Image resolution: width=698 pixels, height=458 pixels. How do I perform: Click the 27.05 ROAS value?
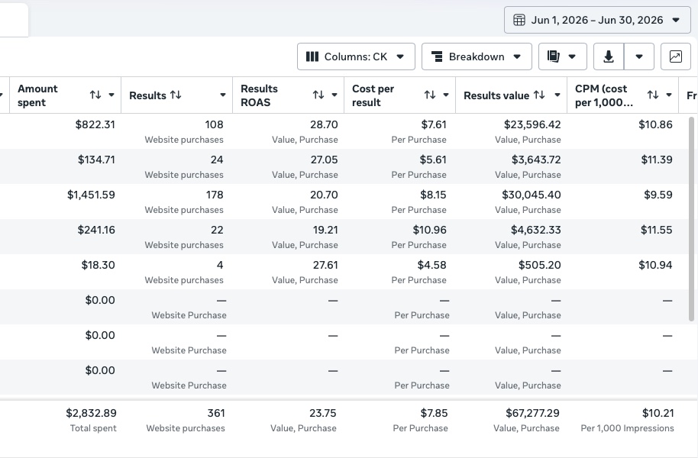pyautogui.click(x=324, y=160)
